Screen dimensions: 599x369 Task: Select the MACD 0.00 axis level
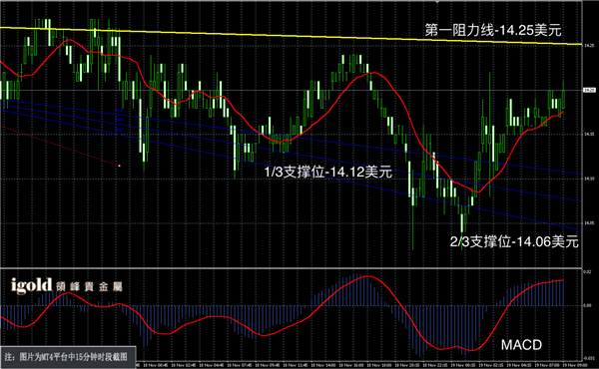[588, 305]
